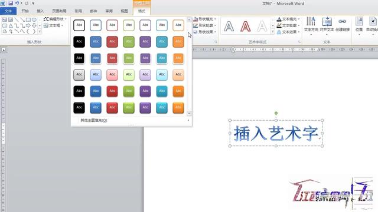Screen dimensions: 378x212
Task: Switch to the 开始 (Home) tab
Action: tap(25, 11)
